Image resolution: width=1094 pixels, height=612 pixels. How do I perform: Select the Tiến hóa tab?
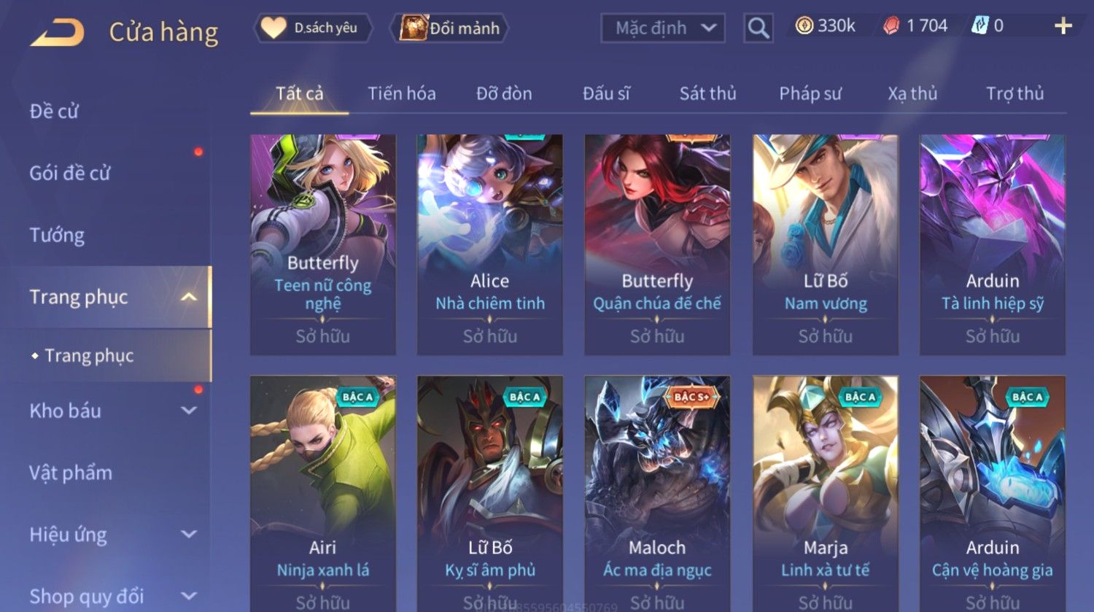point(401,93)
